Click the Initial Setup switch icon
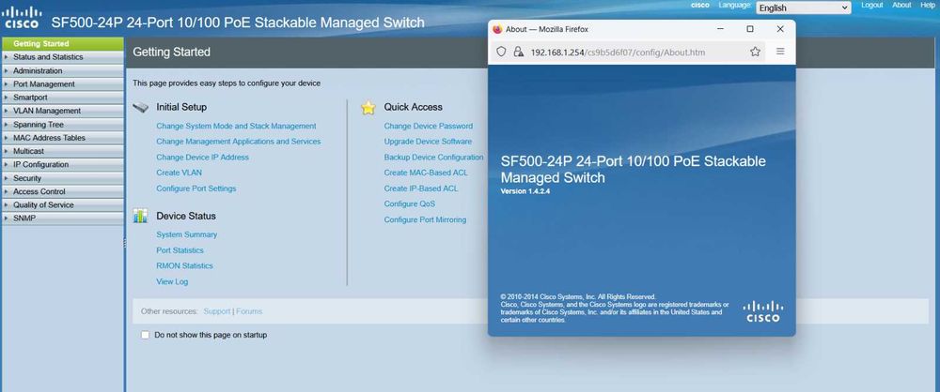This screenshot has height=392, width=940. [140, 107]
